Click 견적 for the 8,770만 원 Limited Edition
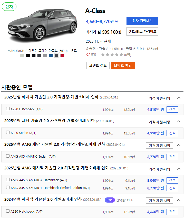This screenshot has width=185, height=218. coord(172,188)
